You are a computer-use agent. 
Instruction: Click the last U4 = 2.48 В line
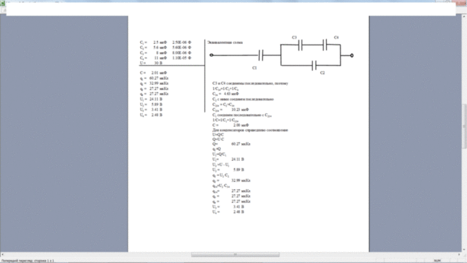pos(228,212)
